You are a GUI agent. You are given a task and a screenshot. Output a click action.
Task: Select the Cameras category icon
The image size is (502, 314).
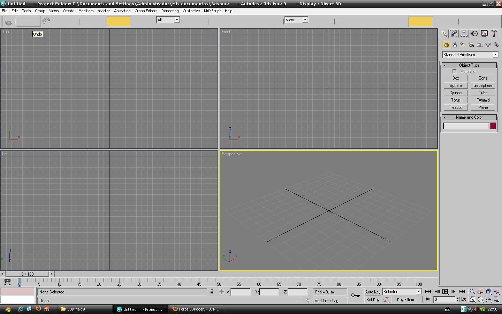pyautogui.click(x=471, y=45)
